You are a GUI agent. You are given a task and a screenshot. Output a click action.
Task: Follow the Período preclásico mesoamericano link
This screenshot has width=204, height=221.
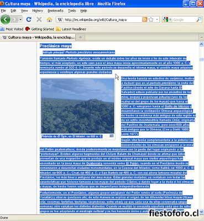tap(90, 52)
